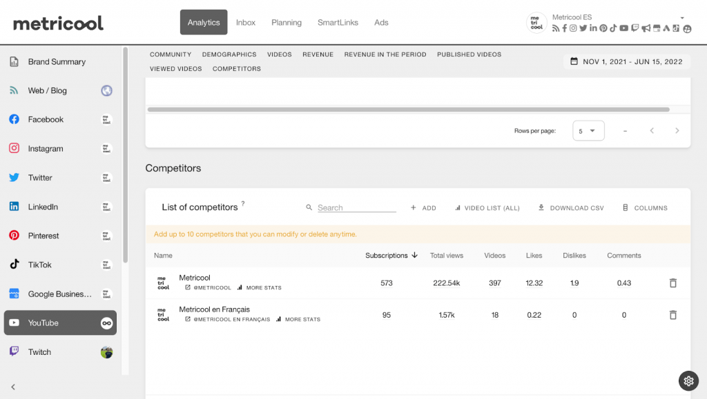Click the TikTok logo in the sidebar
Screen dimensions: 707x399
click(14, 264)
